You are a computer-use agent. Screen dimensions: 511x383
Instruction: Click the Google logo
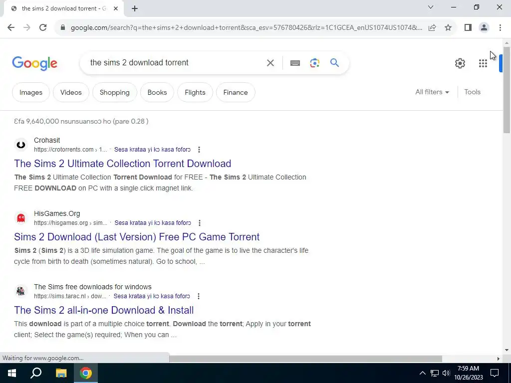coord(34,63)
